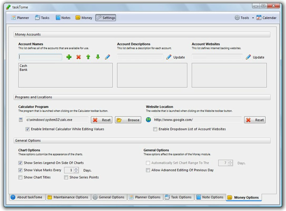
Task: Click the value marks days number field
Action: pyautogui.click(x=69, y=170)
